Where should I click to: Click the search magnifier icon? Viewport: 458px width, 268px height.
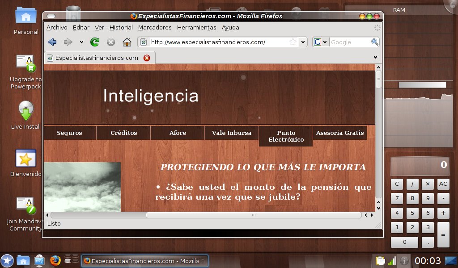(x=374, y=42)
